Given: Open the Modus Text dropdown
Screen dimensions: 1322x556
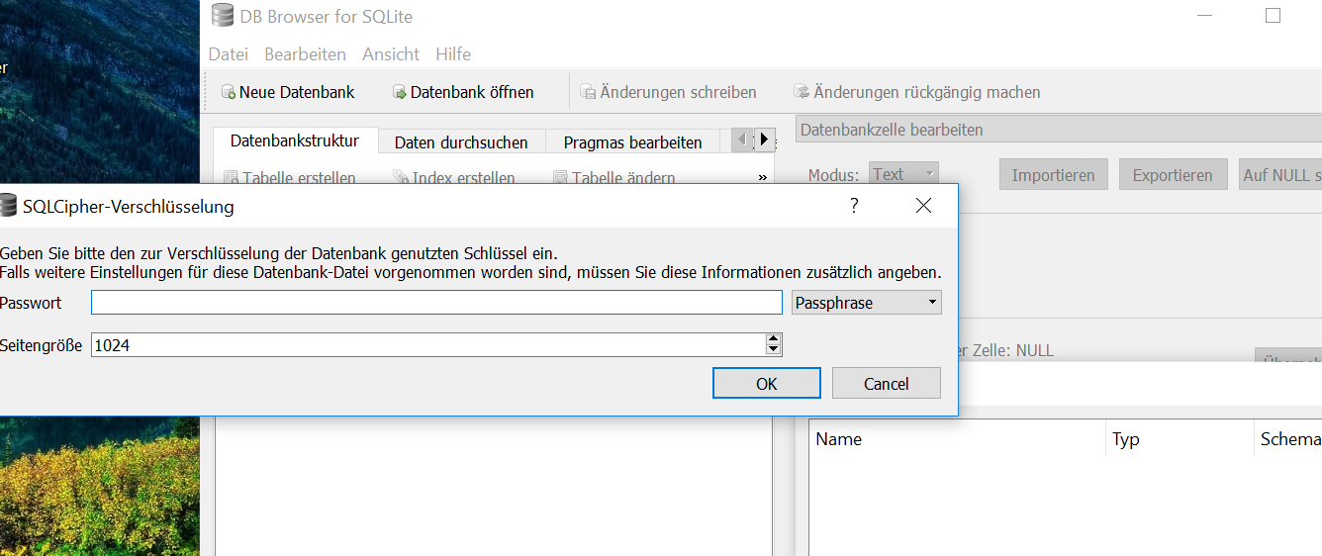Looking at the screenshot, I should pyautogui.click(x=903, y=174).
